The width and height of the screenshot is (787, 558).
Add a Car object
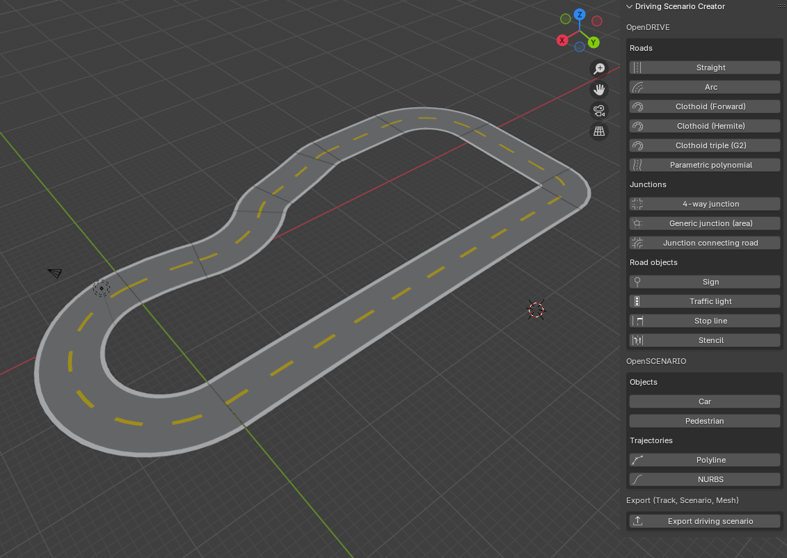(x=705, y=401)
